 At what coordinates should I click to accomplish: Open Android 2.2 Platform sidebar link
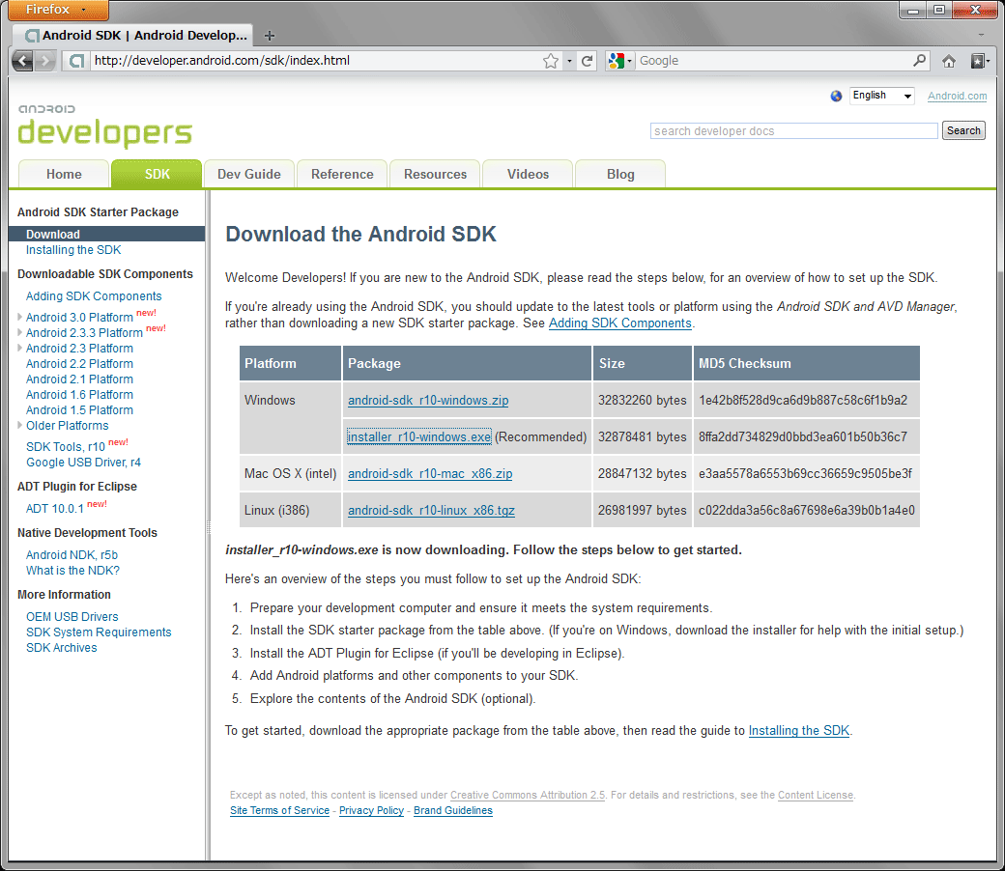(x=79, y=364)
